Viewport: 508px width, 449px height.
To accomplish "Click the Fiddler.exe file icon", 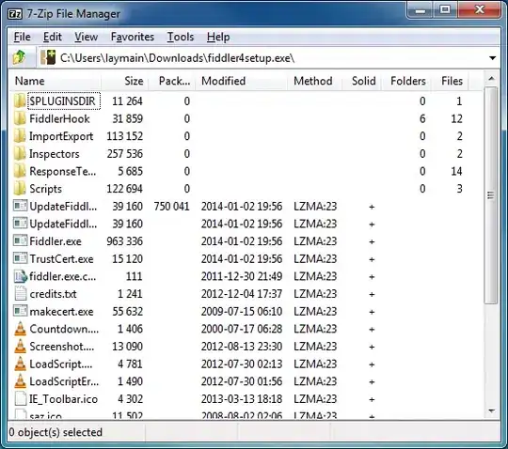I will pos(20,241).
